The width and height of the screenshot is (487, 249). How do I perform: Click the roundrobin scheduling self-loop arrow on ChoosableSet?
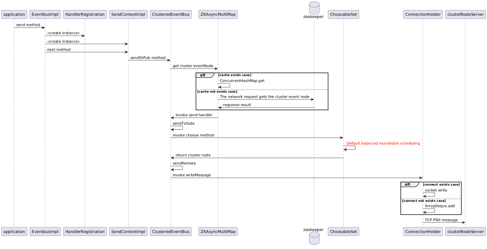pyautogui.click(x=350, y=148)
